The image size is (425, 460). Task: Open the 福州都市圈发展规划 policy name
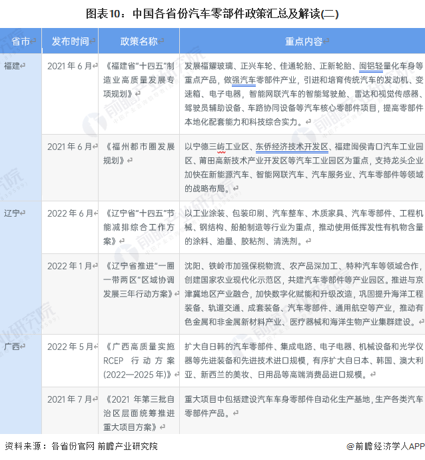tap(139, 153)
